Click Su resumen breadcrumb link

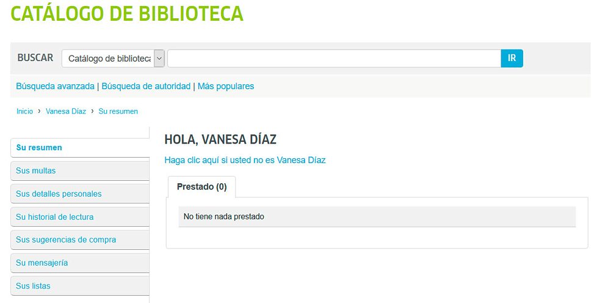coord(118,111)
